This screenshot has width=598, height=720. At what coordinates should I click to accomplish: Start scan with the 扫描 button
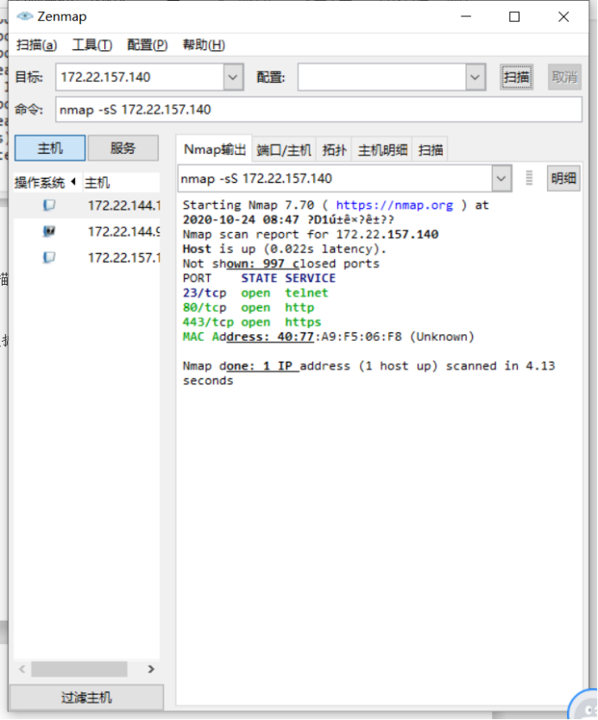(x=516, y=77)
